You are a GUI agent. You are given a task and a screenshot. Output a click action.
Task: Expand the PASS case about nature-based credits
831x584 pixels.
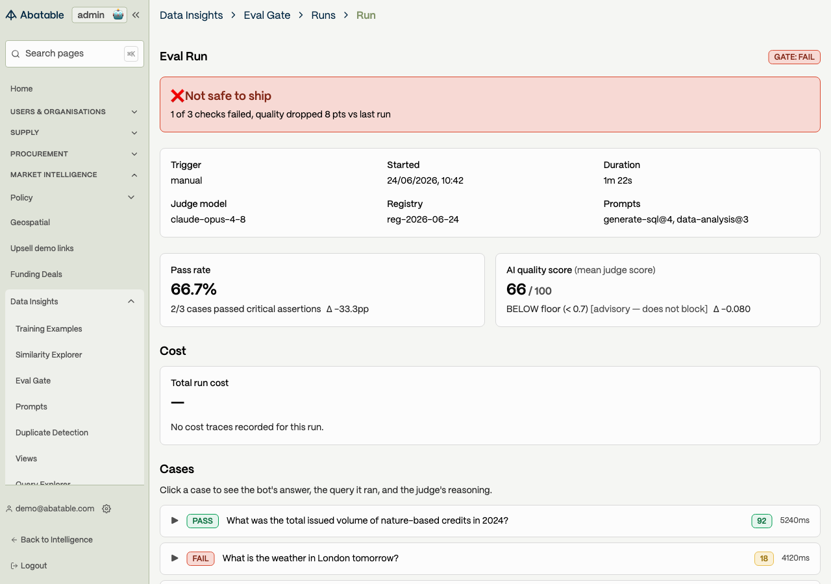coord(175,520)
